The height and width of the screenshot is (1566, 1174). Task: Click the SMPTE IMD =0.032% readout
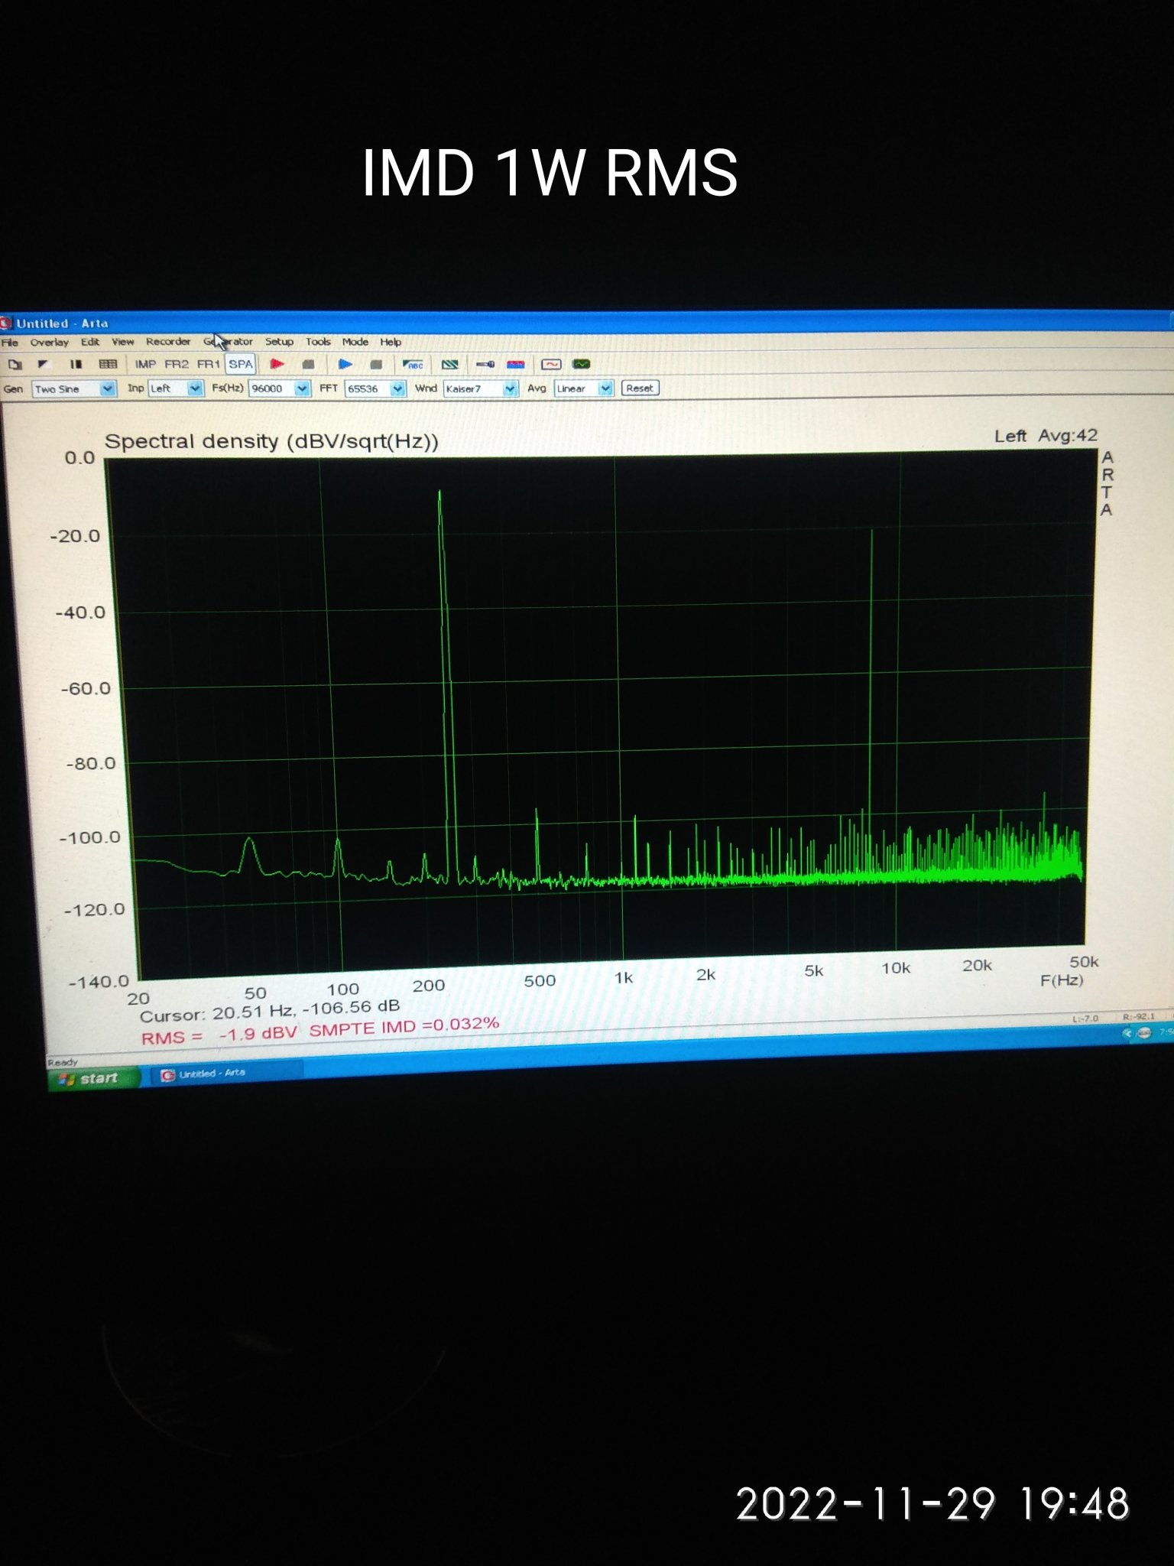tap(404, 1026)
